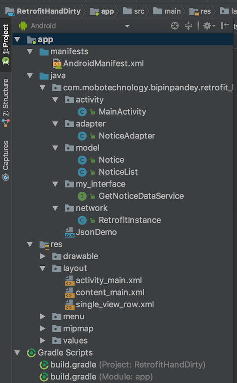Click the NoticeList class icon

click(82, 172)
